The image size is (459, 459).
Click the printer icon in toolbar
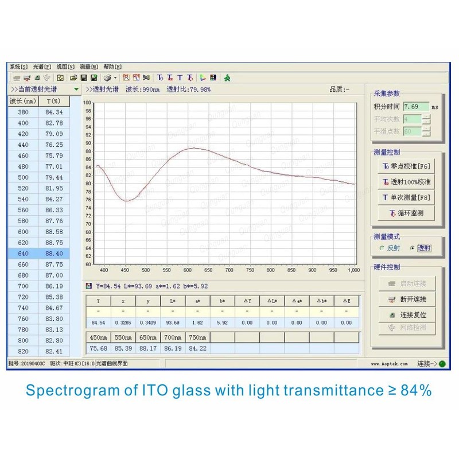click(x=107, y=77)
